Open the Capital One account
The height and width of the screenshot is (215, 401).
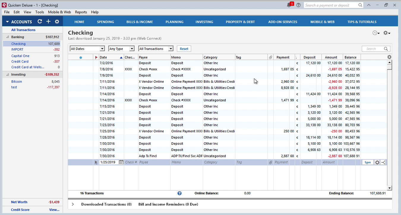coord(20,56)
